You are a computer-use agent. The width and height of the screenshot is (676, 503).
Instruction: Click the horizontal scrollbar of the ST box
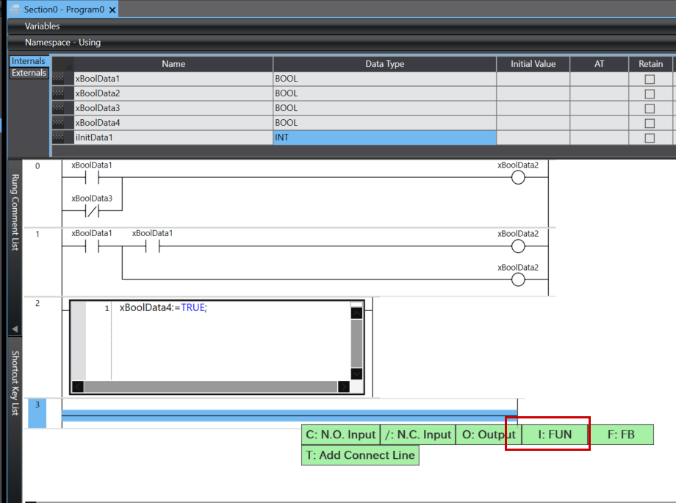tap(209, 387)
